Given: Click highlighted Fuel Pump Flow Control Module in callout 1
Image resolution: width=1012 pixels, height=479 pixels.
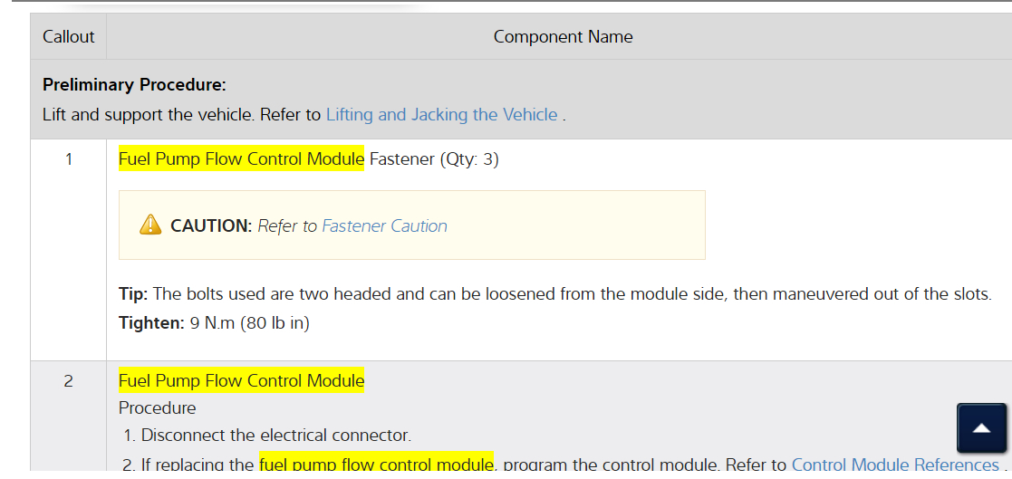Looking at the screenshot, I should pyautogui.click(x=241, y=160).
